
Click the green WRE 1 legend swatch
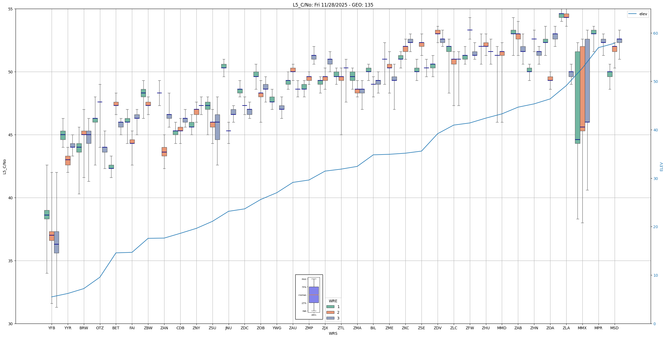[x=330, y=307]
